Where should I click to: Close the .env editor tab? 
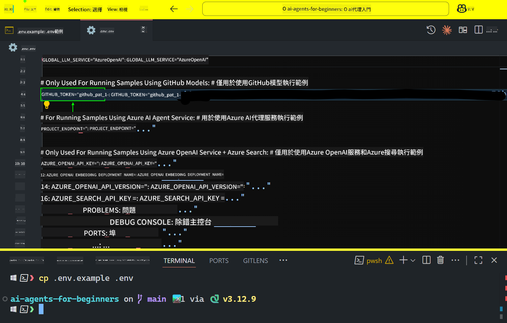143,30
